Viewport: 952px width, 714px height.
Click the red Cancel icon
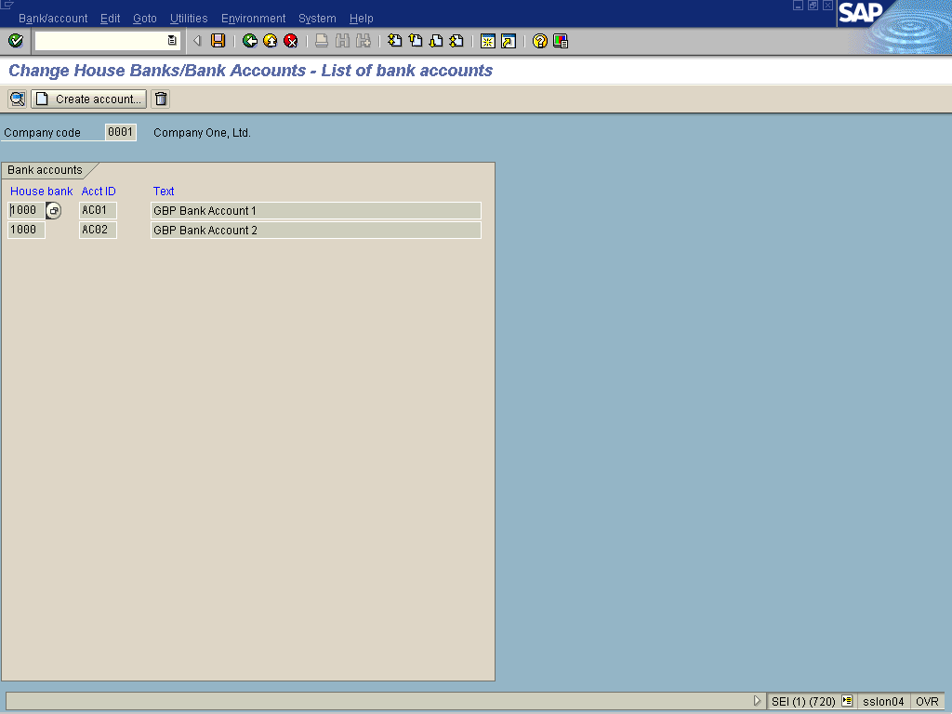click(291, 41)
